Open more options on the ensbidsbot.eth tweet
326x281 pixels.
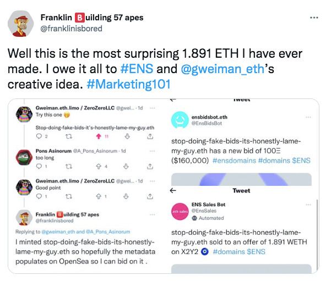tap(308, 117)
